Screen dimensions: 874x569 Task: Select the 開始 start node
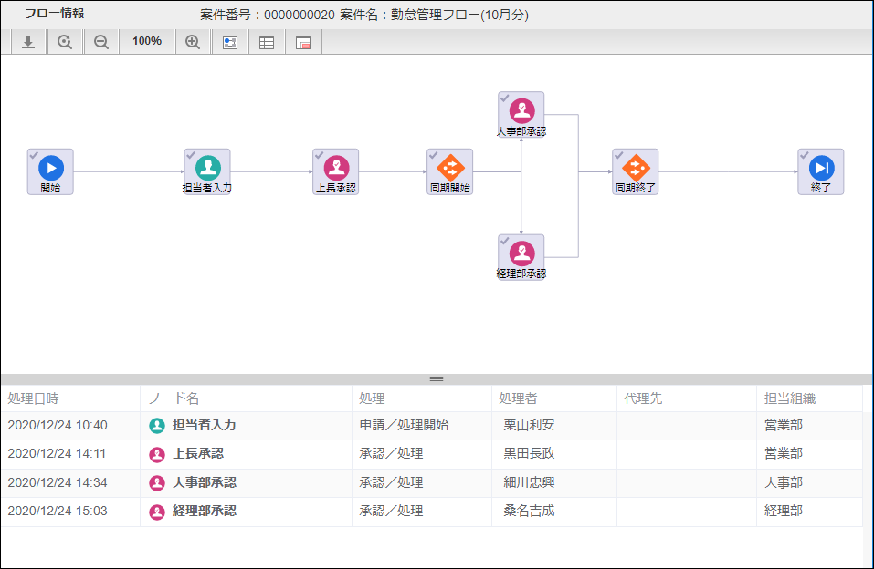[51, 171]
